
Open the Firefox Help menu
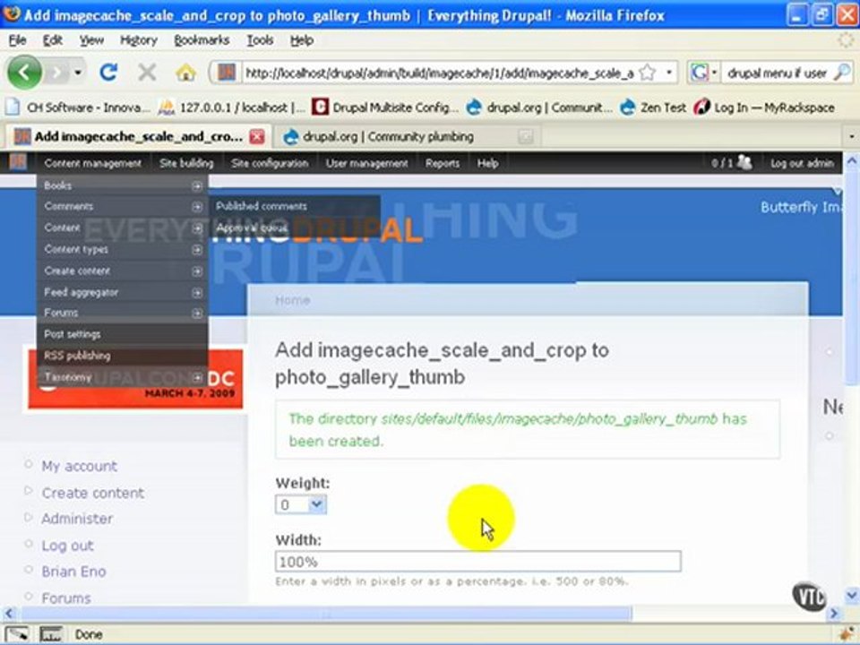click(302, 40)
